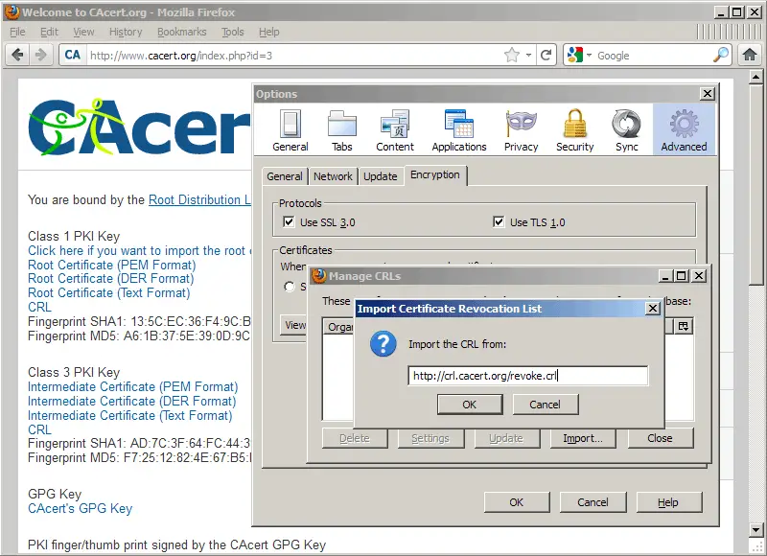767x556 pixels.
Task: Open the Tools menu
Action: click(x=232, y=32)
